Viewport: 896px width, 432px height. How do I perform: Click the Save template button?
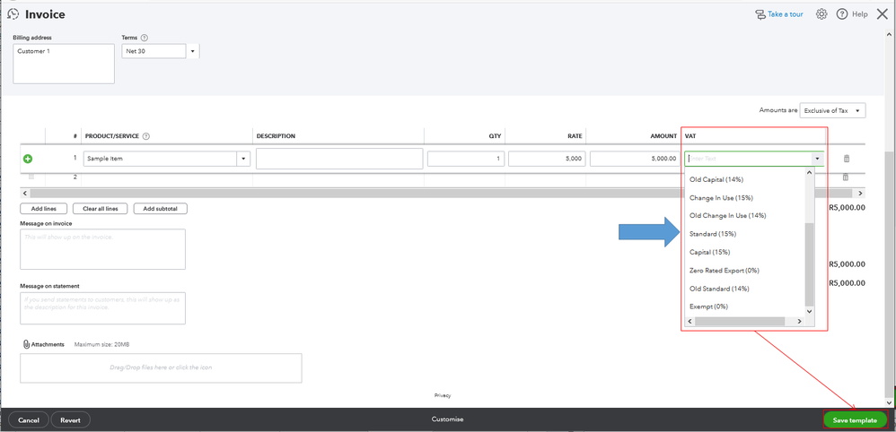tap(855, 420)
